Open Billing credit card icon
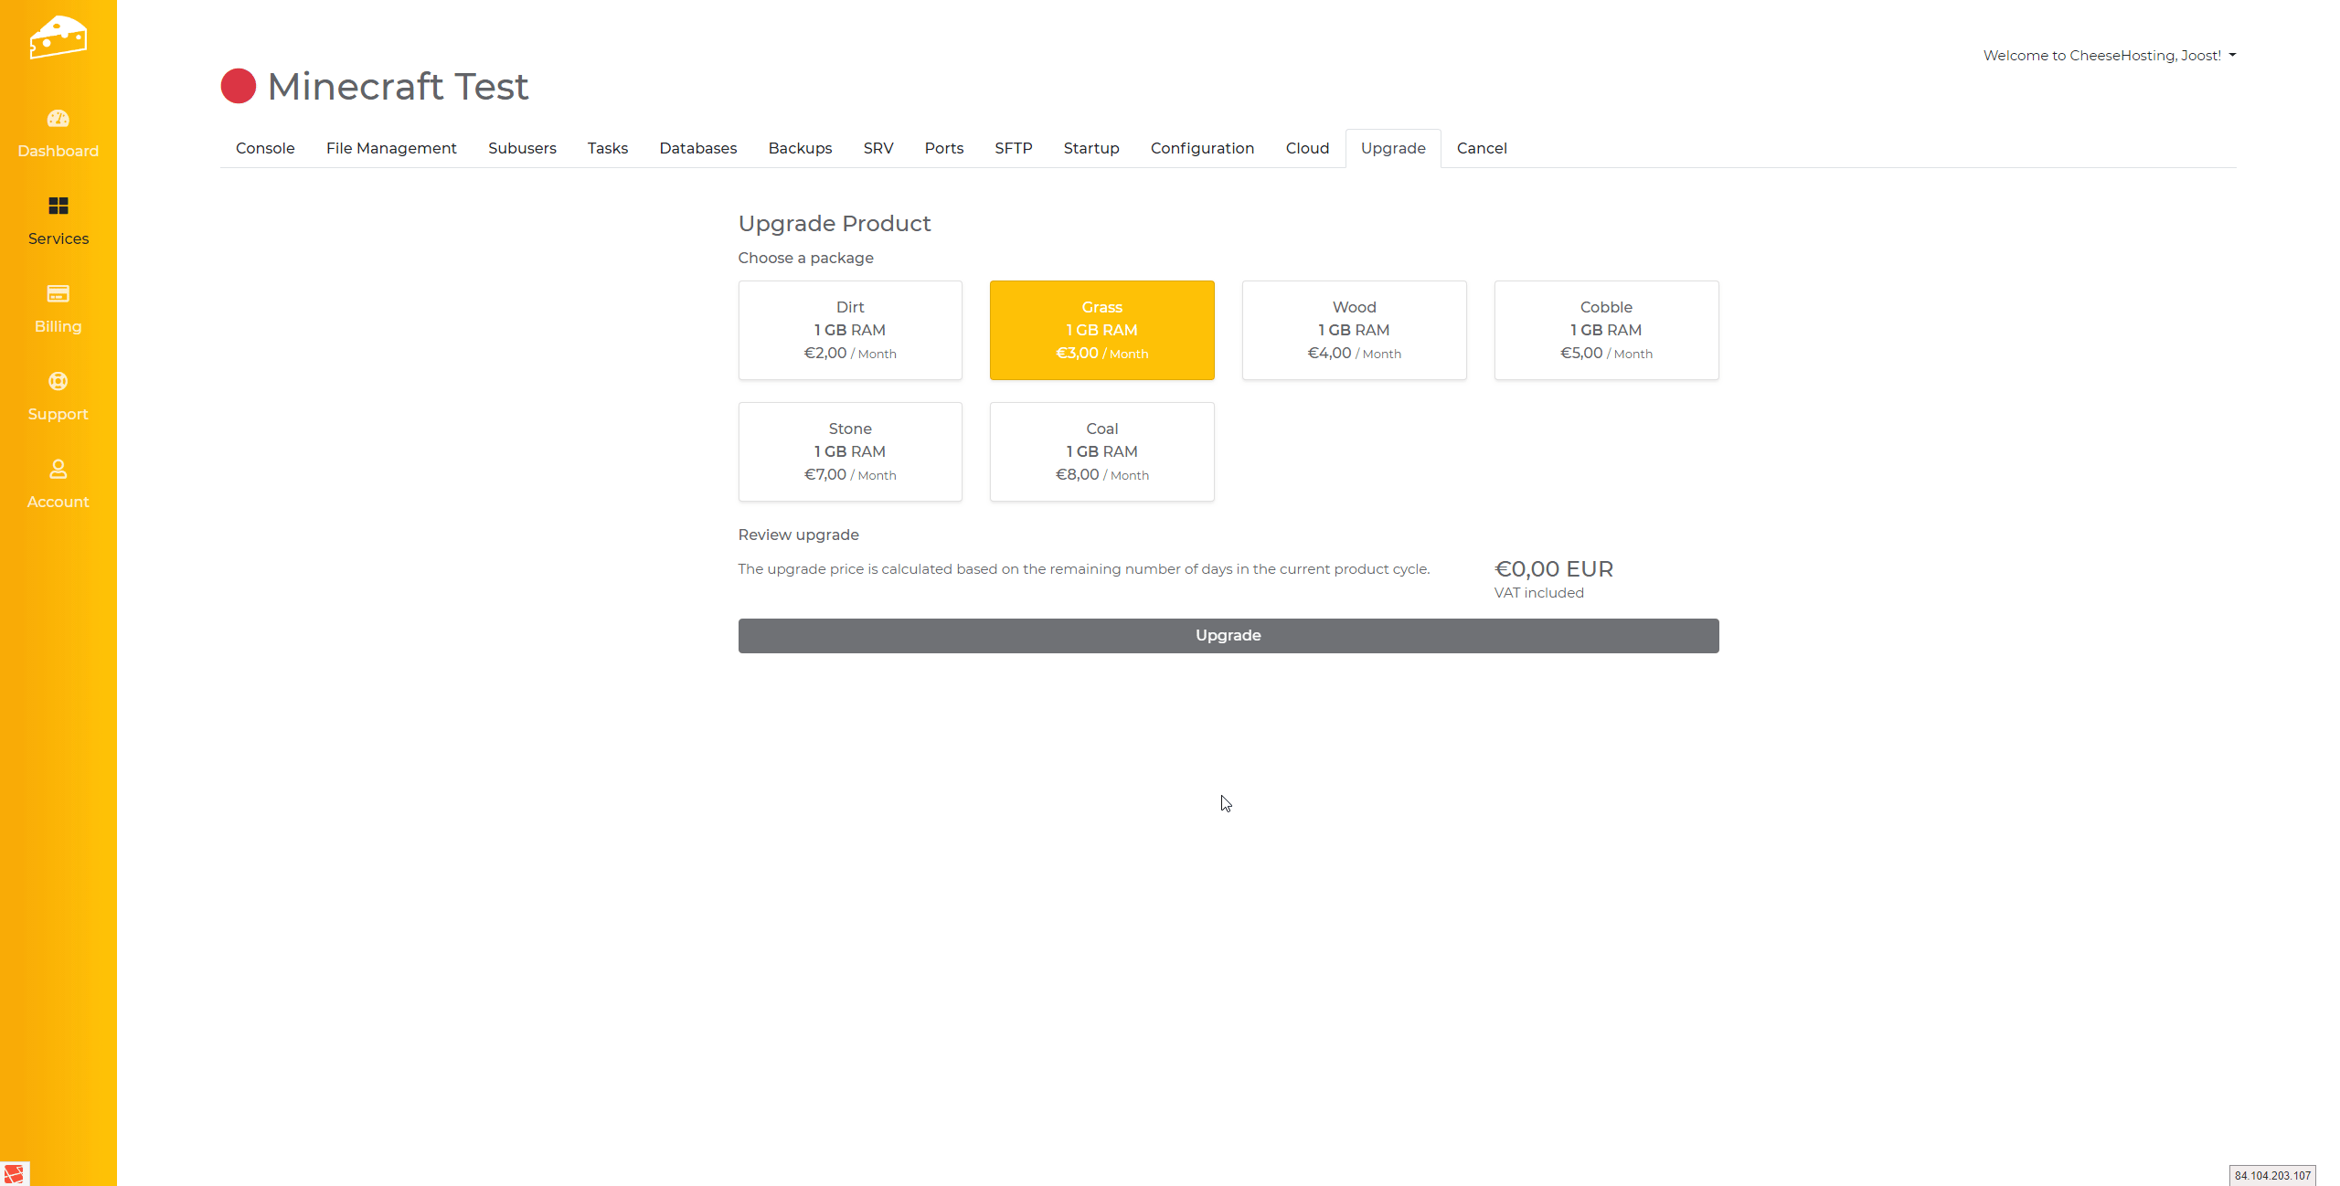 (58, 294)
